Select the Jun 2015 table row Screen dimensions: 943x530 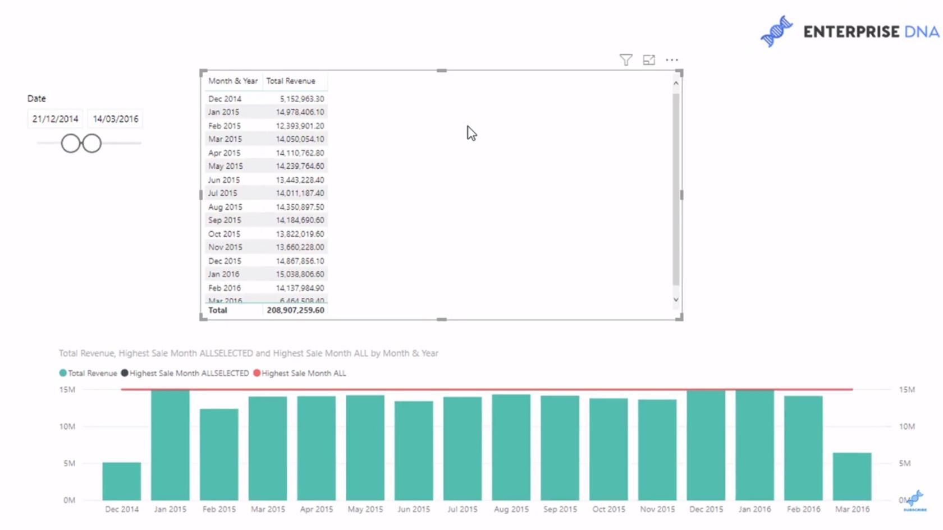[x=266, y=180]
